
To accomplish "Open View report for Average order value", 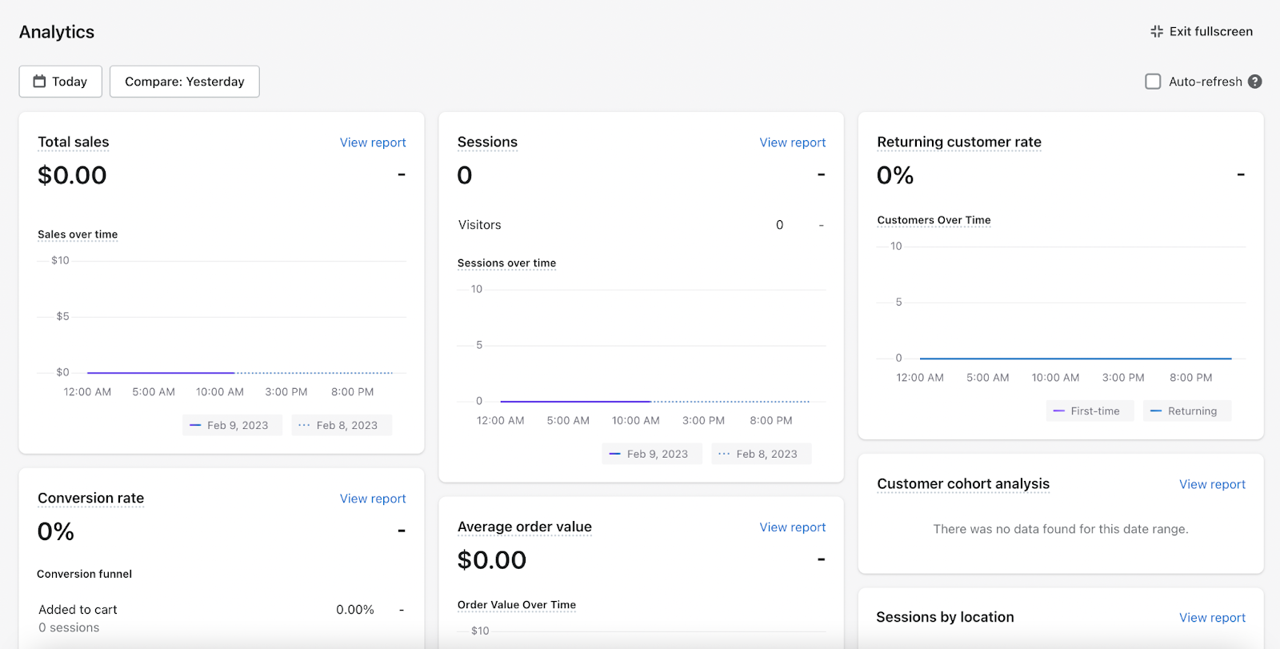I will point(792,527).
